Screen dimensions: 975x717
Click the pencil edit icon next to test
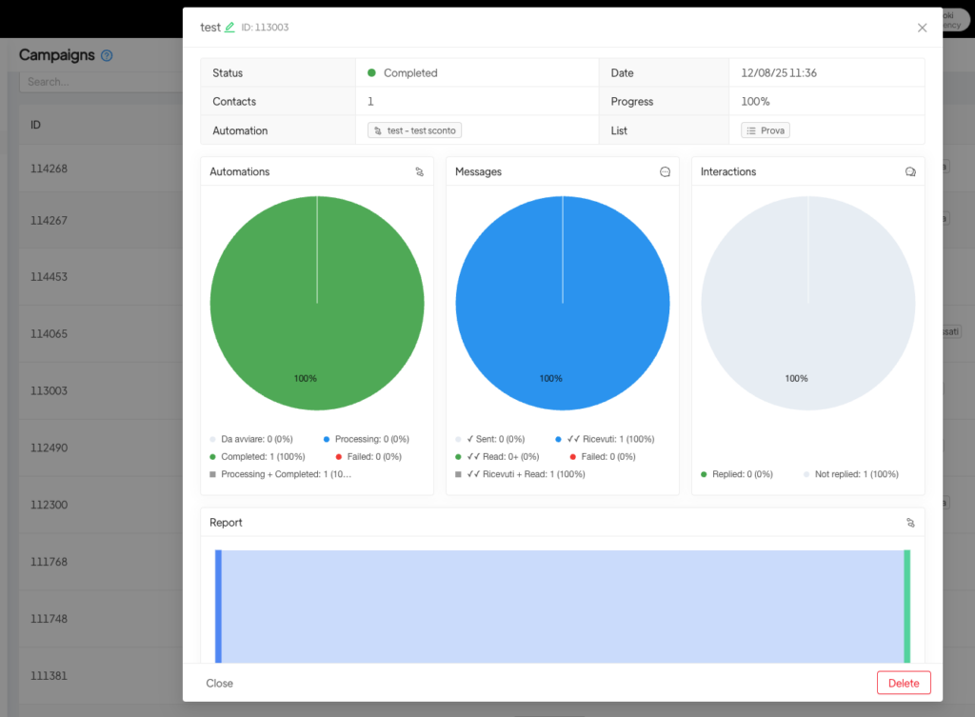[229, 28]
